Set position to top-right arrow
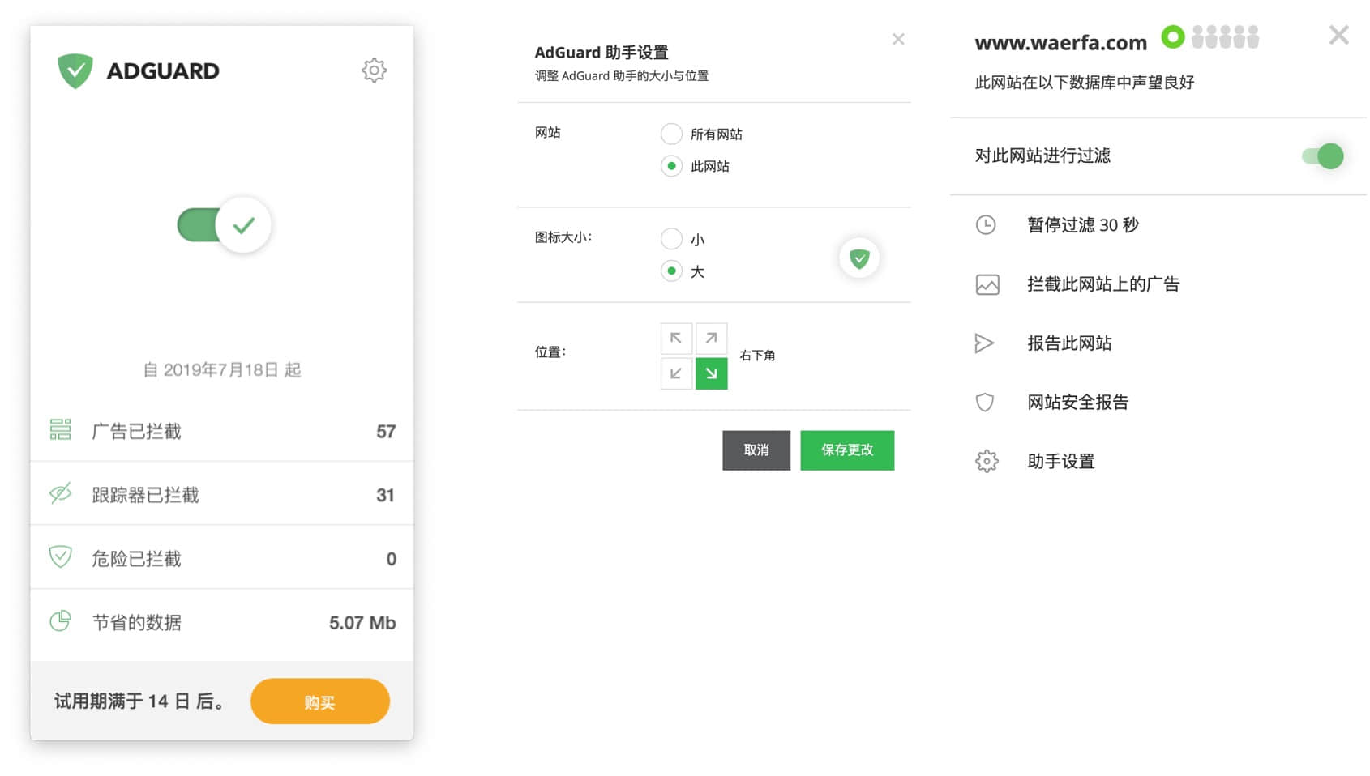This screenshot has width=1370, height=776. 711,339
